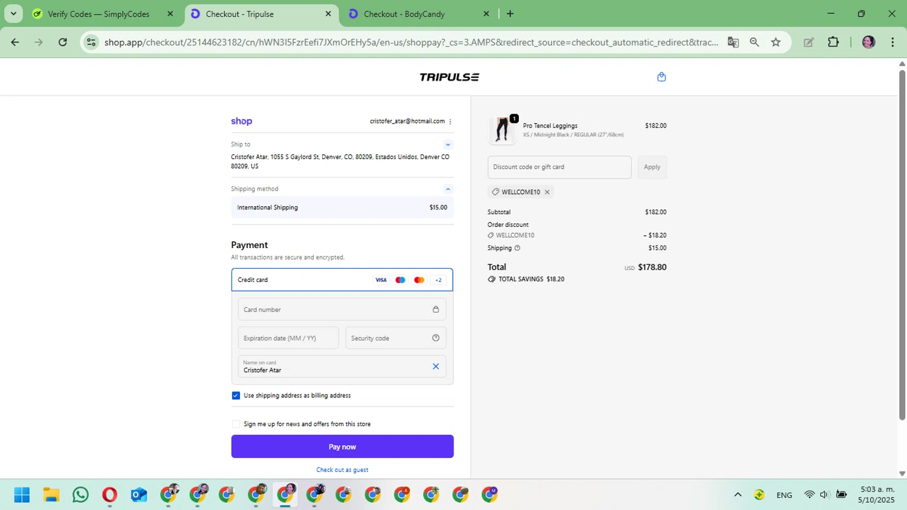
Task: Open the tab search dropdown
Action: click(13, 14)
